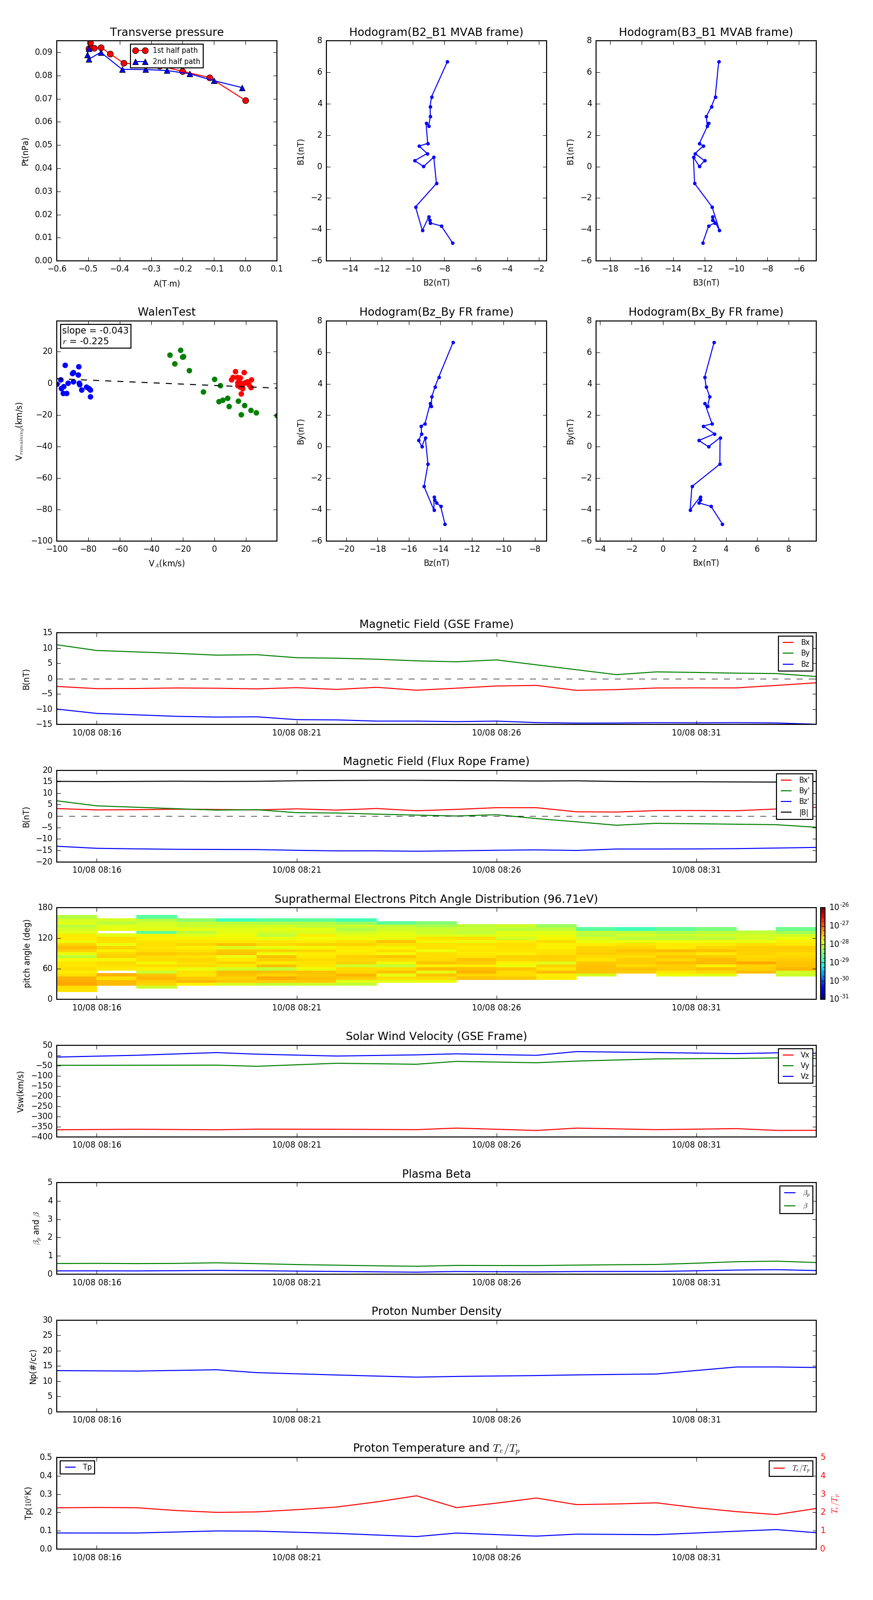The height and width of the screenshot is (1600, 873).
Task: Click the "Proton Number Density" plot title
Action: click(436, 1311)
